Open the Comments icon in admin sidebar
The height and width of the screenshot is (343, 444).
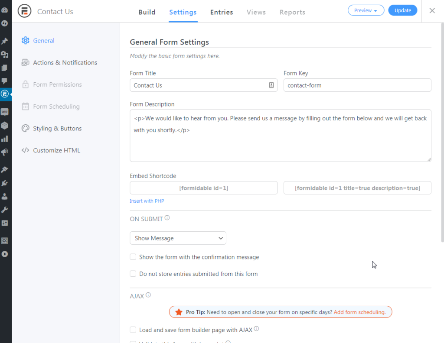[x=5, y=81]
